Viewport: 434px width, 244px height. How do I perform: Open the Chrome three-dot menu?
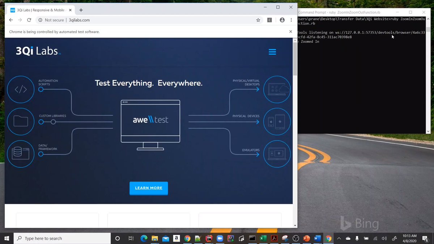tap(291, 20)
